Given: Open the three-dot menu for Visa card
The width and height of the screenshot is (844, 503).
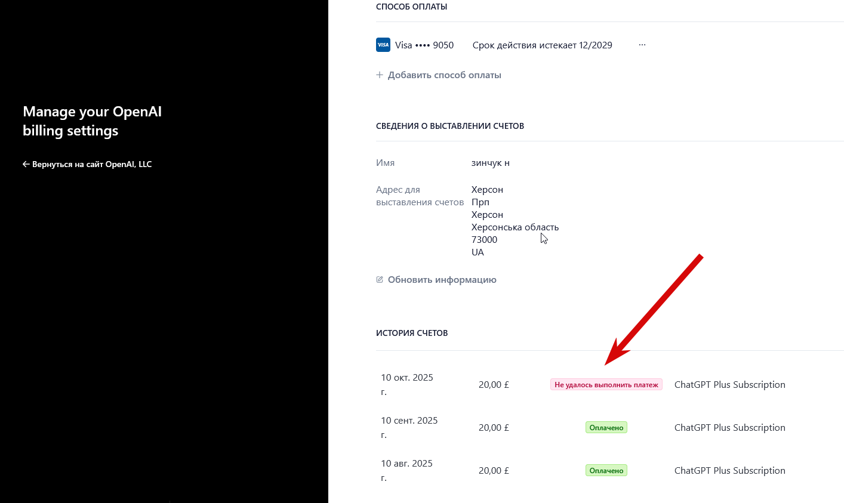Looking at the screenshot, I should click(x=642, y=45).
